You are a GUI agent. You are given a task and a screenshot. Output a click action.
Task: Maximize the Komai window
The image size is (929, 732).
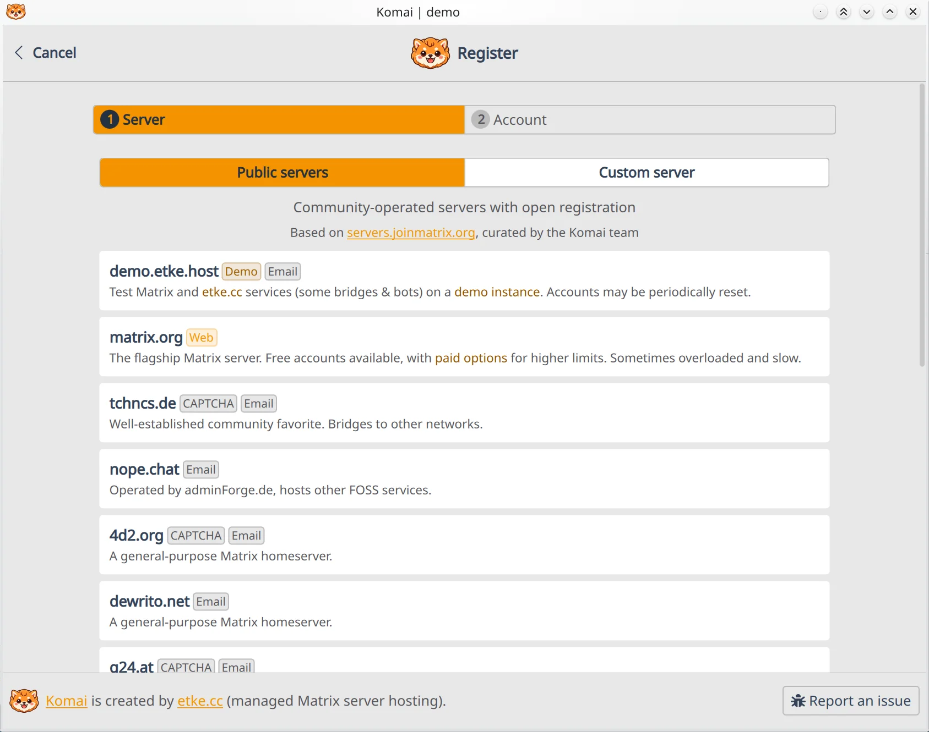(x=890, y=12)
